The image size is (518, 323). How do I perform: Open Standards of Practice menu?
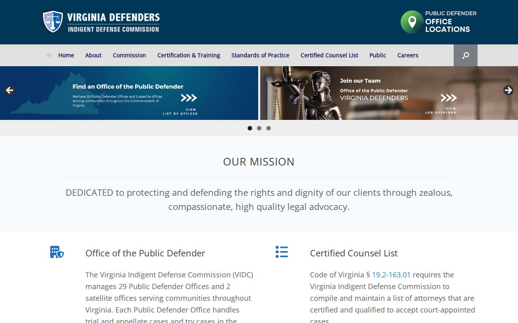(x=260, y=55)
